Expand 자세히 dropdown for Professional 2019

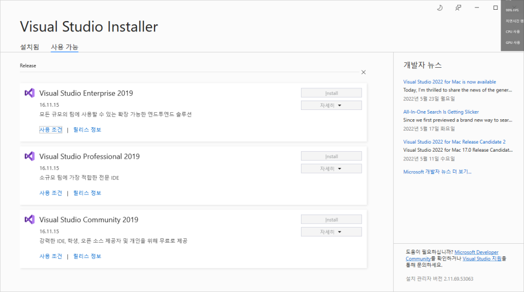click(x=331, y=168)
